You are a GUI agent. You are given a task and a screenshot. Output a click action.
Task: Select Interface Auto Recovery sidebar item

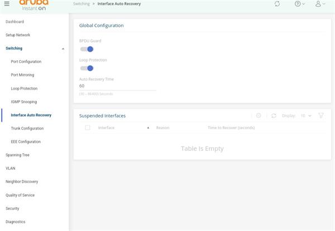[x=31, y=115]
